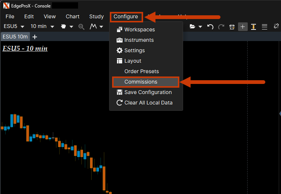Click the undo arrow icon
Image resolution: width=281 pixels, height=194 pixels.
click(210, 26)
